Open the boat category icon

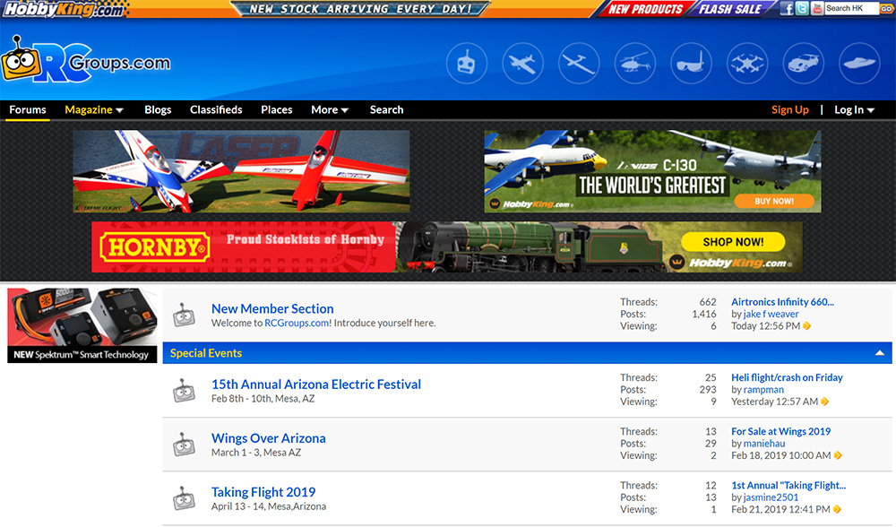click(859, 64)
